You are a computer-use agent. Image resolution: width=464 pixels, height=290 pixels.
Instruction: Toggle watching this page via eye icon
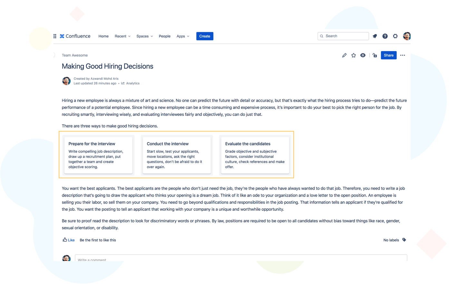tap(363, 55)
